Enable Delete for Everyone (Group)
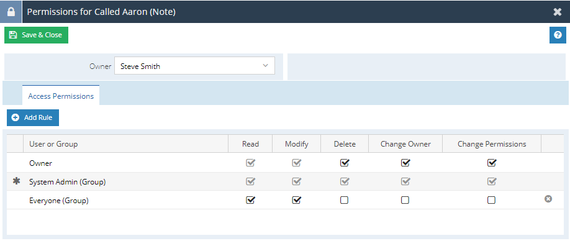This screenshot has width=570, height=246. [344, 200]
